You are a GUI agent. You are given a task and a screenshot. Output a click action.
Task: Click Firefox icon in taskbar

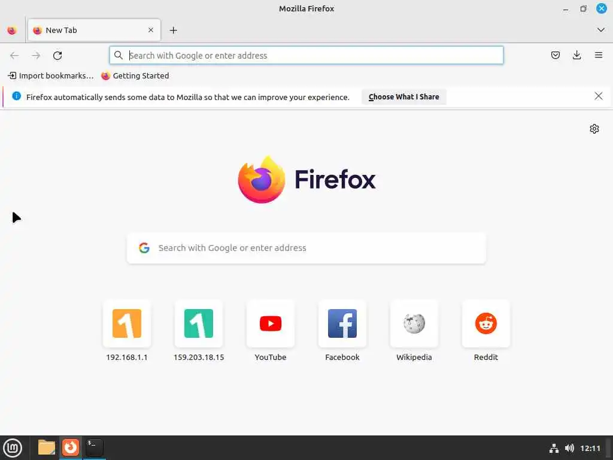tap(71, 447)
